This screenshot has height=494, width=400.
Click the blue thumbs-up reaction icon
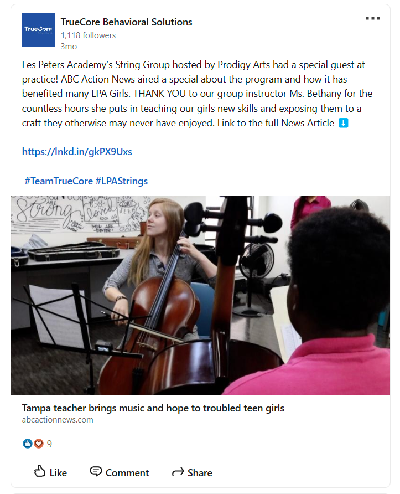[x=28, y=444]
